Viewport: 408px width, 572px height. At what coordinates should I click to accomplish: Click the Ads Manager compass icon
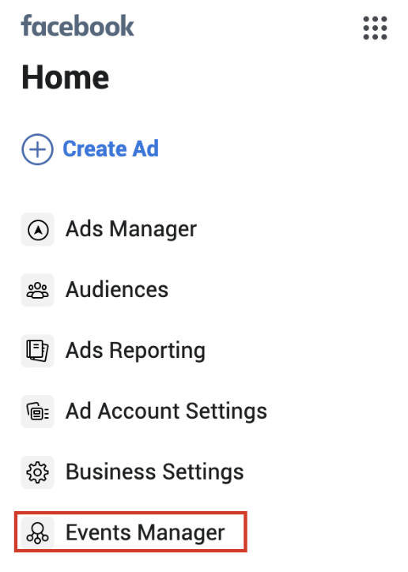pyautogui.click(x=38, y=230)
